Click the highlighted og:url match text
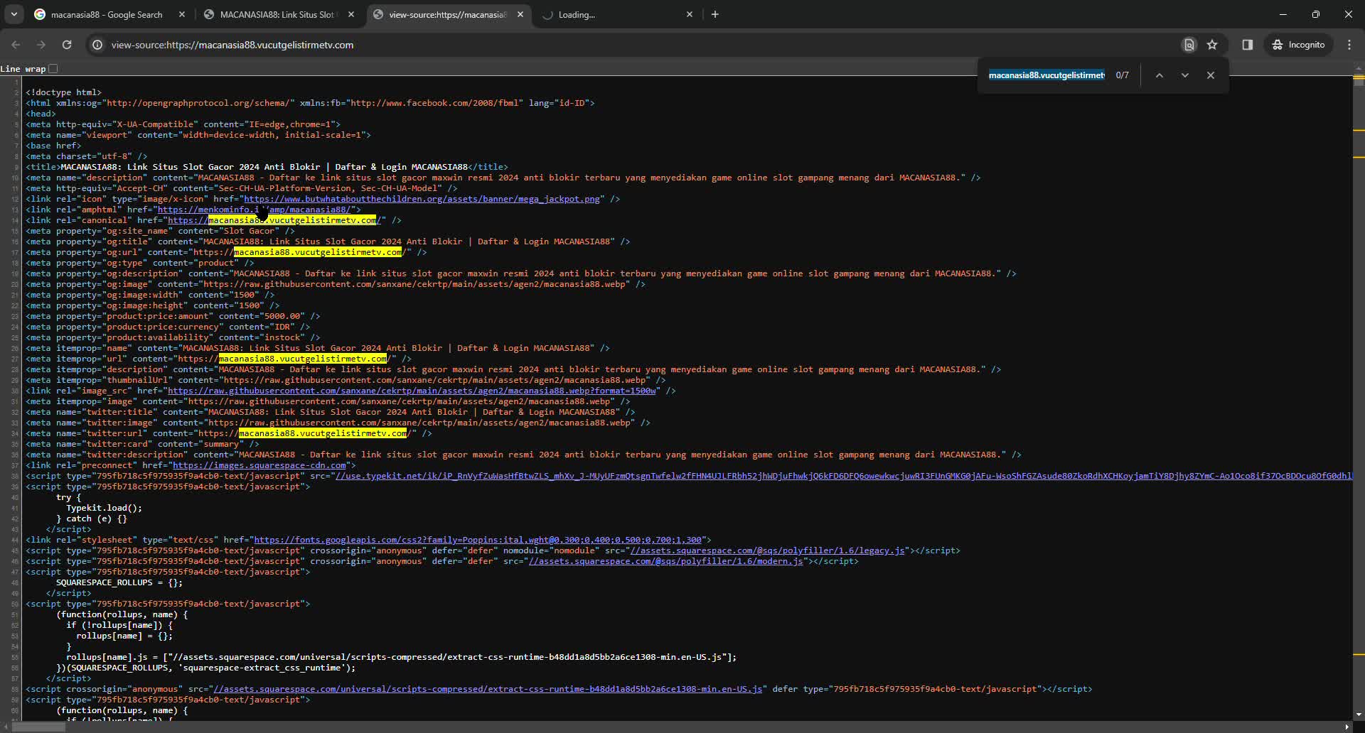The height and width of the screenshot is (733, 1365). (318, 252)
